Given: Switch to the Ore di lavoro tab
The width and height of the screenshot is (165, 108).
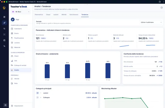Looking at the screenshot, I should pyautogui.click(x=74, y=15).
